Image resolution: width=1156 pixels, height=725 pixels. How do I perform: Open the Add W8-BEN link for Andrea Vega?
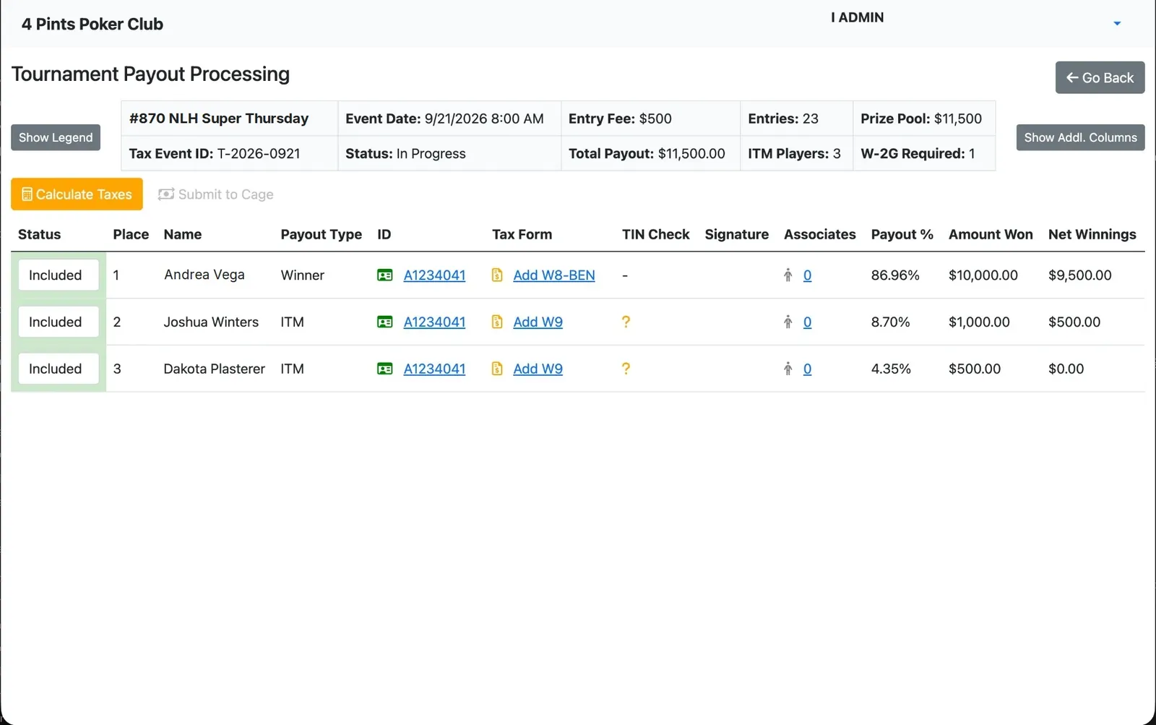point(554,275)
